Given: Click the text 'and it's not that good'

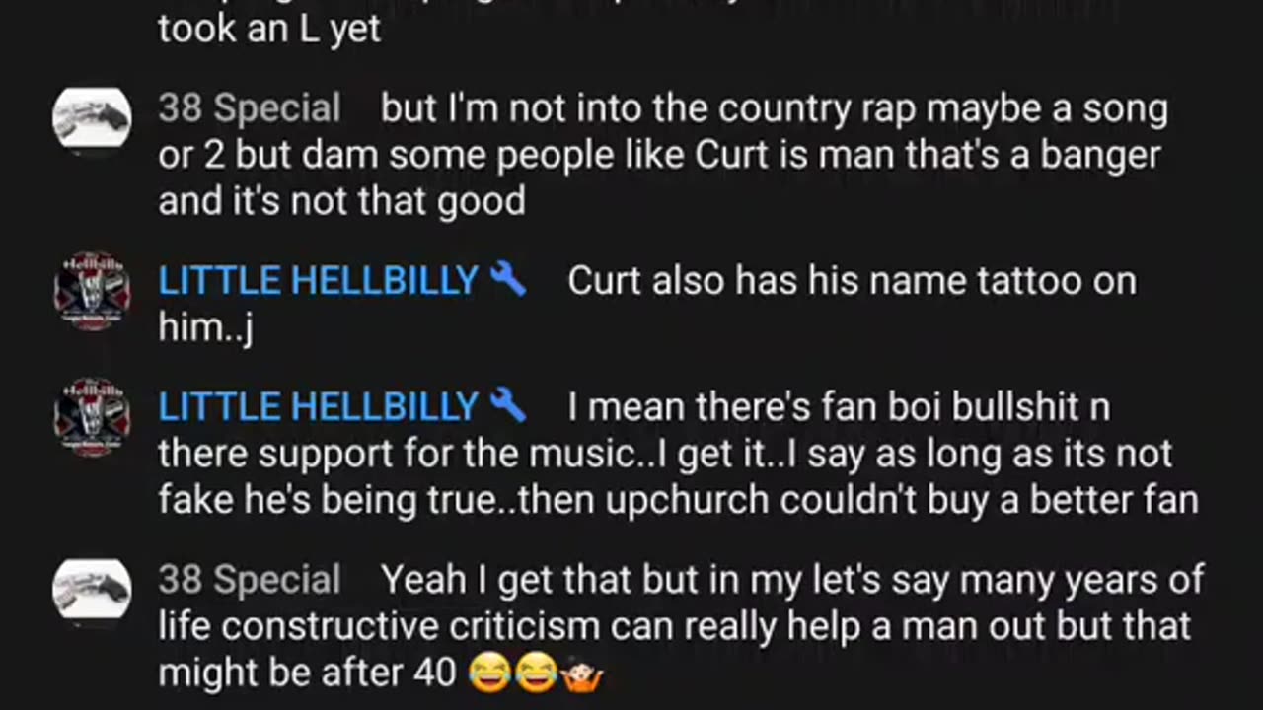Looking at the screenshot, I should click(341, 202).
